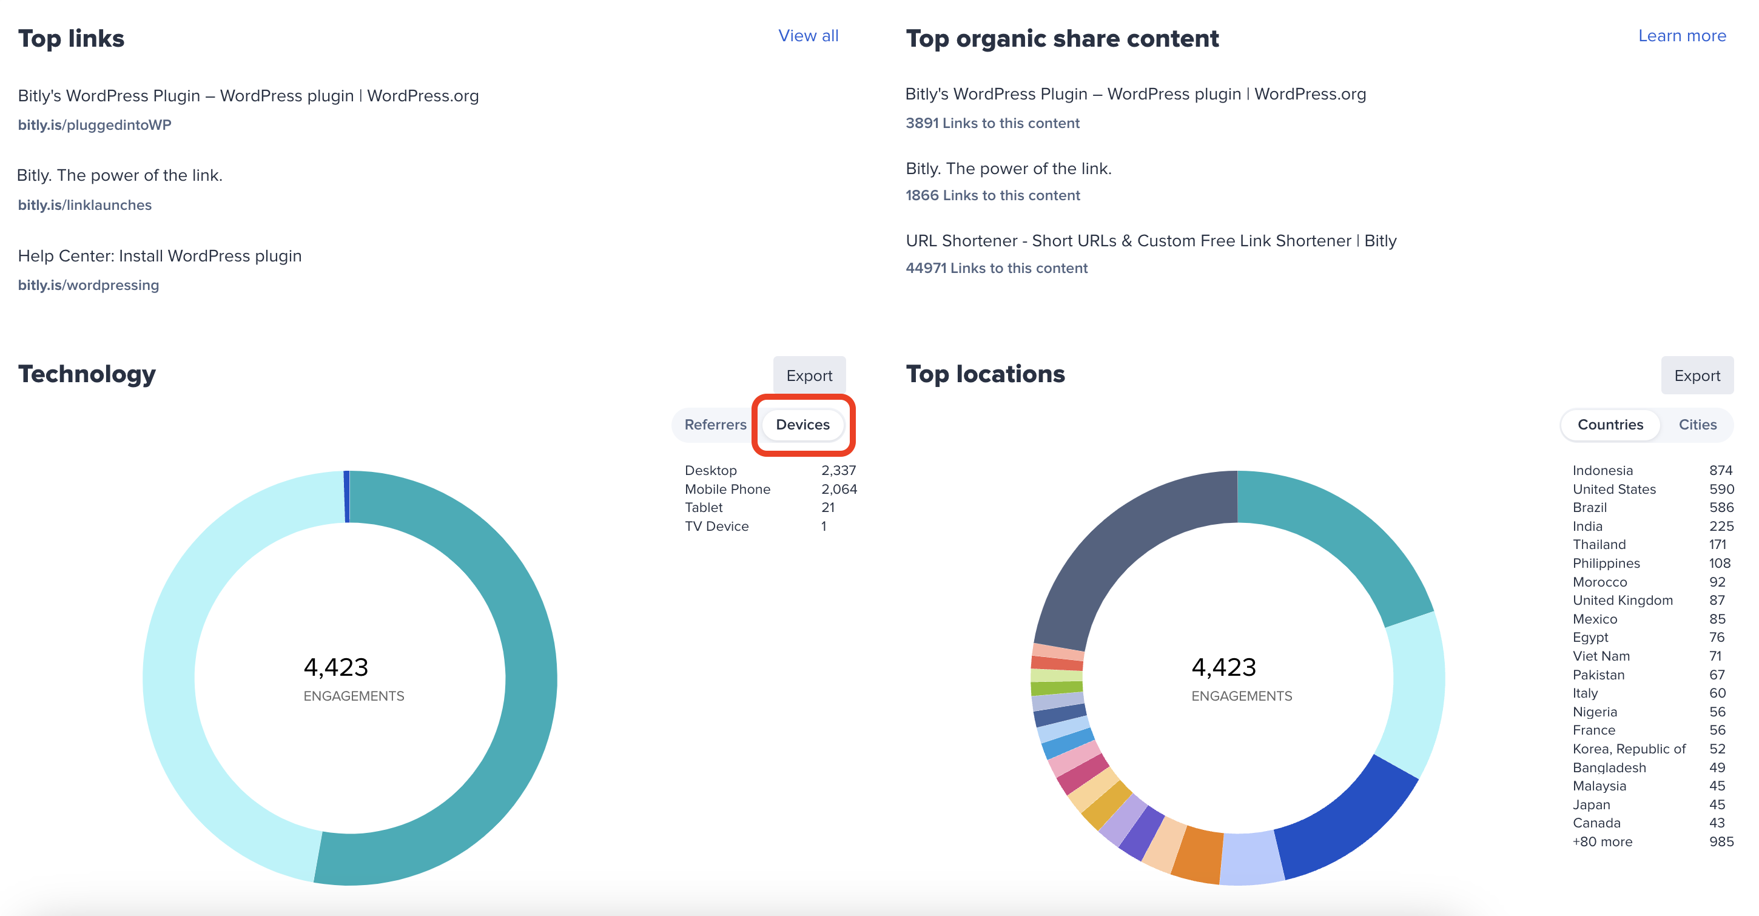Click the Mobile Phone row in devices list
1759x916 pixels.
pos(770,489)
